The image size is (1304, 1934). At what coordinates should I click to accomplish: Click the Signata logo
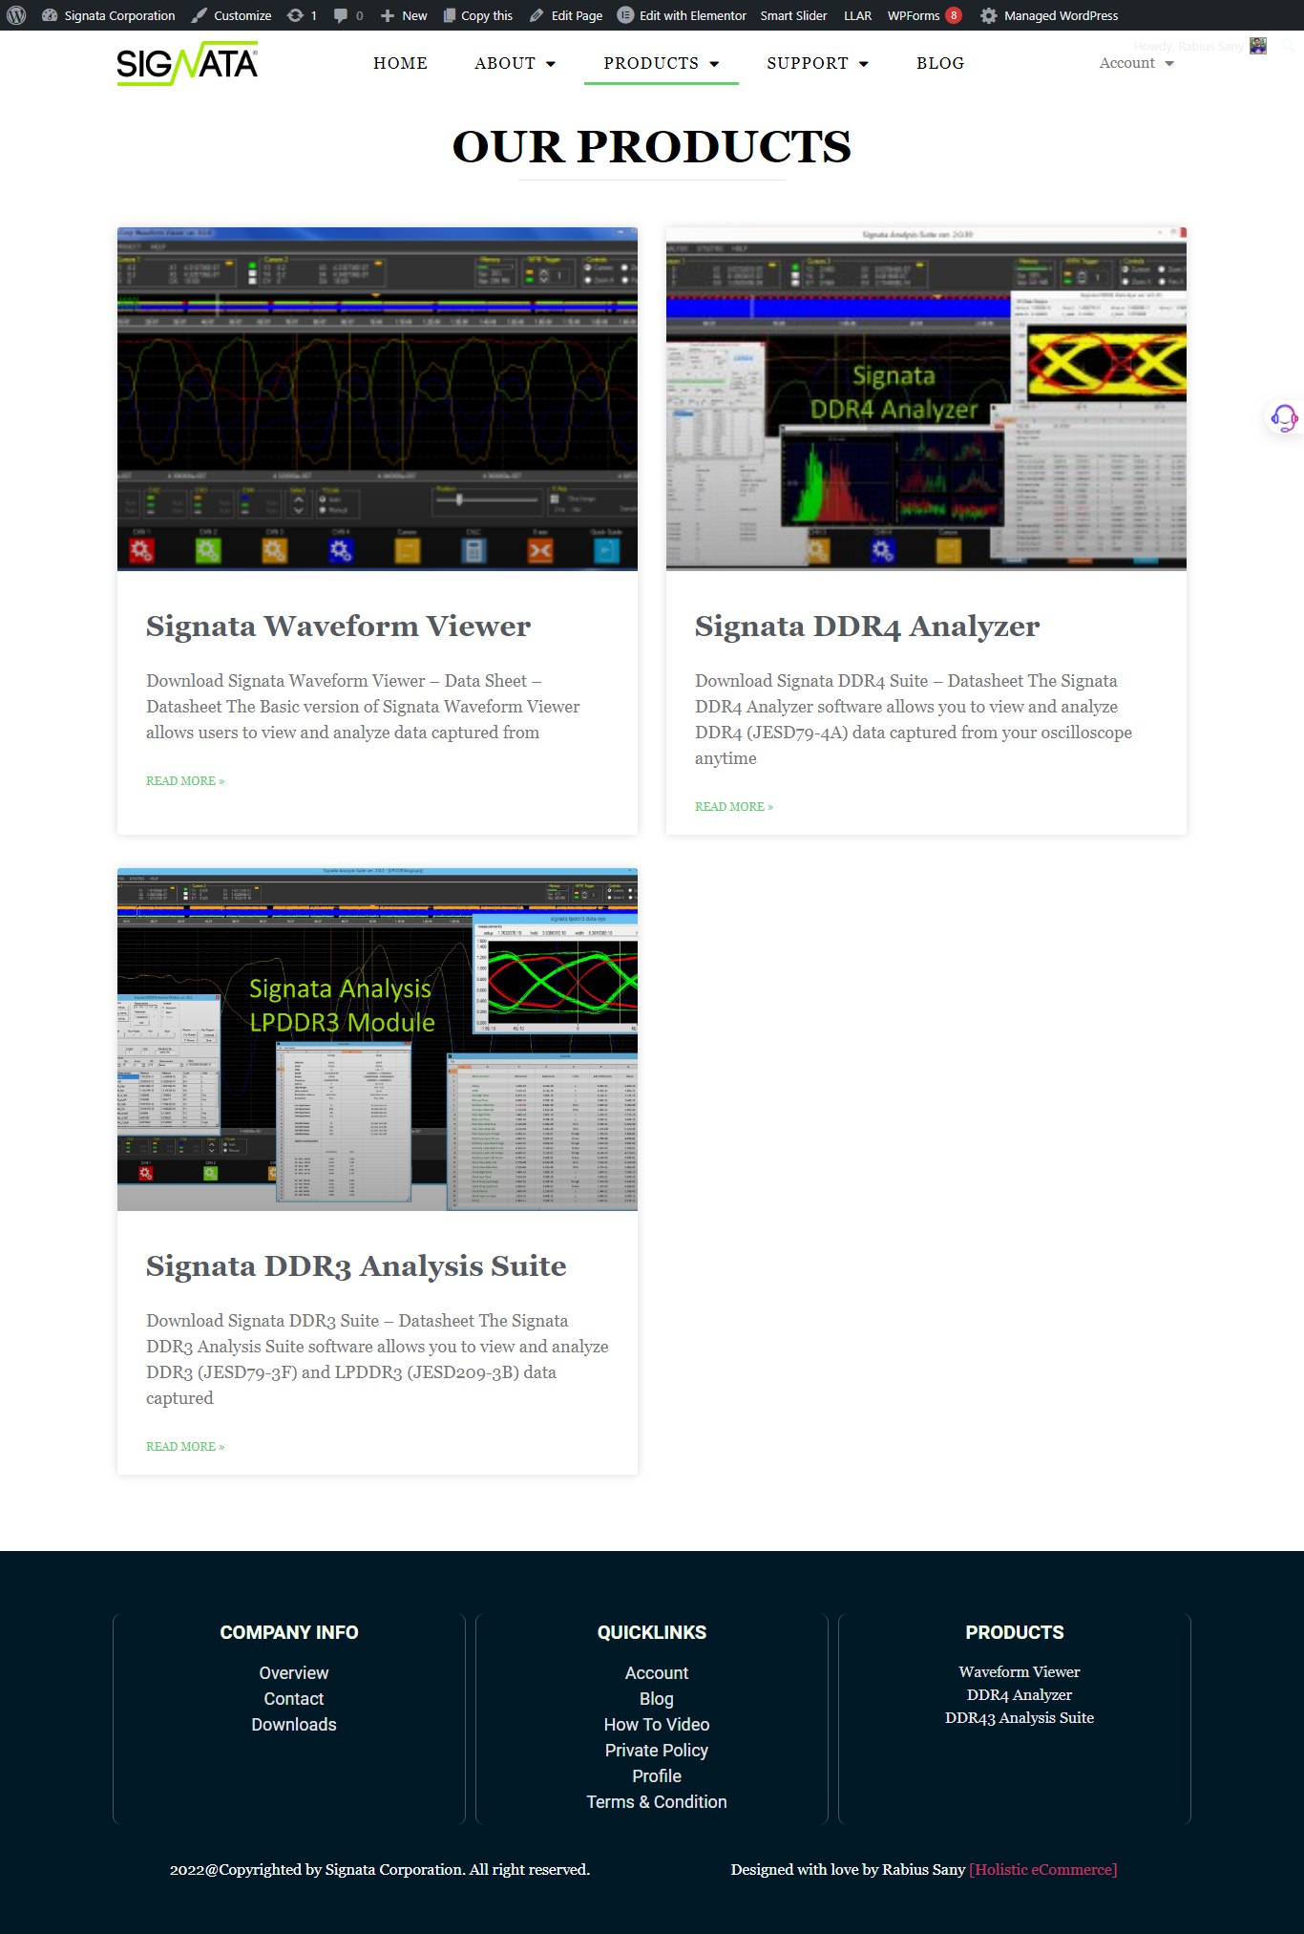[187, 63]
